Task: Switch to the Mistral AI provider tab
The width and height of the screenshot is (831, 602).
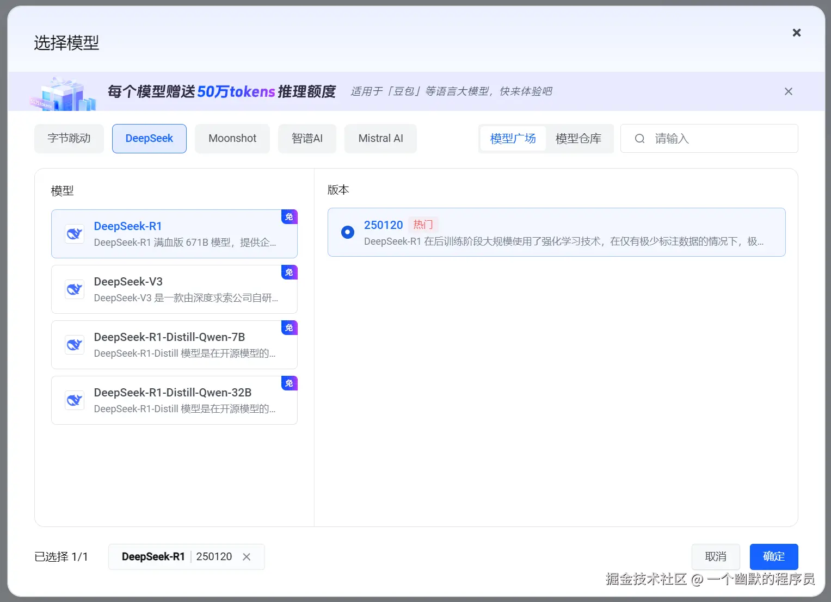Action: (380, 139)
